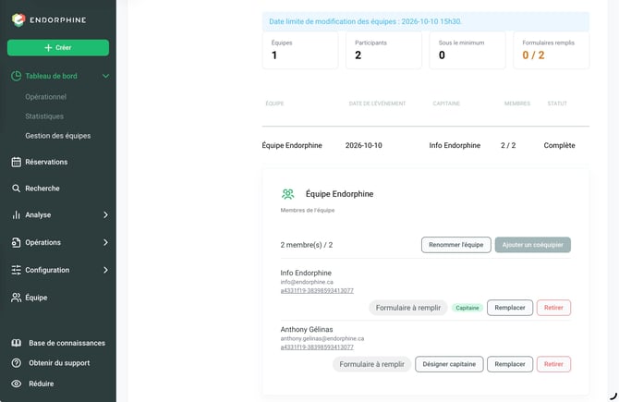Open the code link under info@endorphine.ca
Viewport: 619px width, 402px height.
point(317,290)
